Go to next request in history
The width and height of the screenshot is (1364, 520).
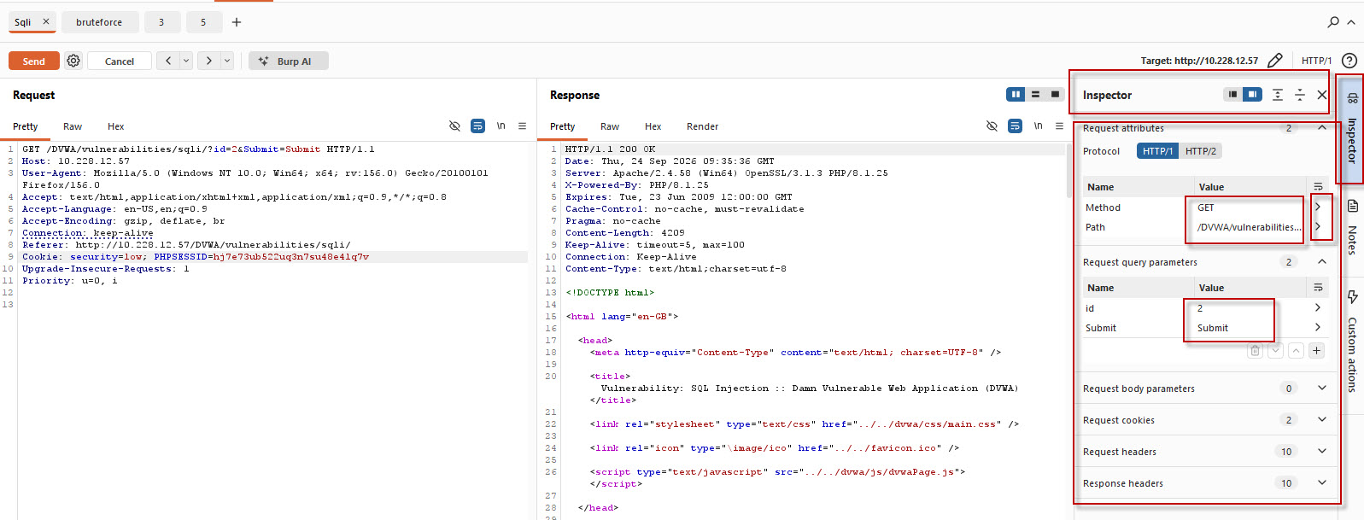point(208,61)
